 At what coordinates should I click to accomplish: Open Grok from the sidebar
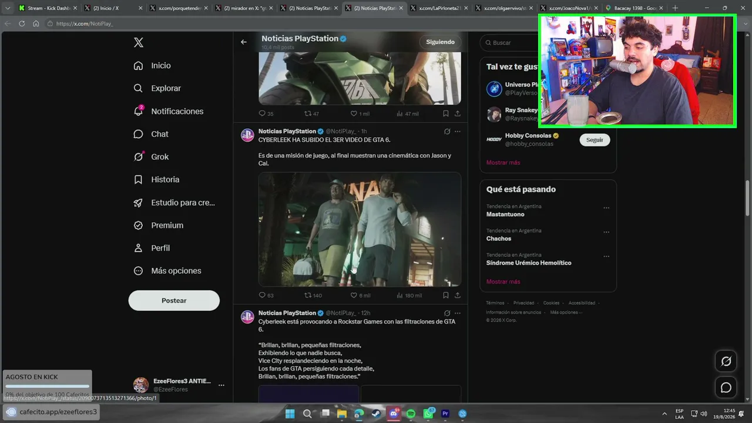click(x=151, y=157)
